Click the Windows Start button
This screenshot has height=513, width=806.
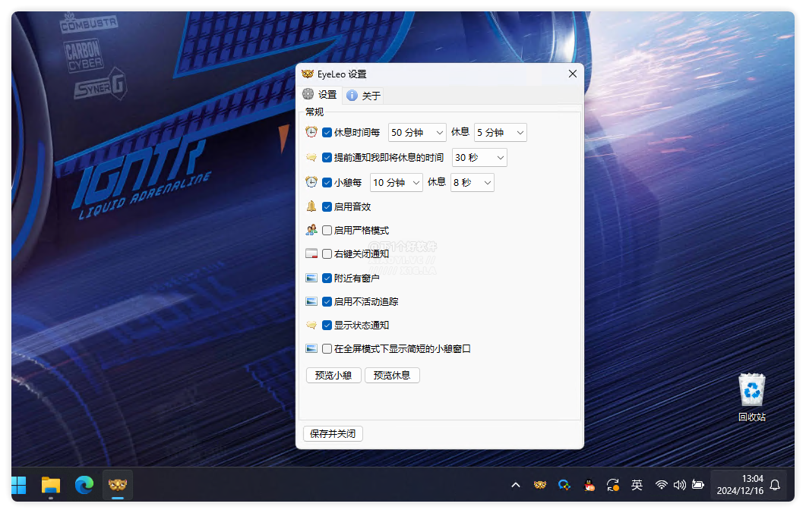click(19, 485)
